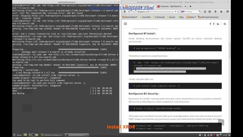Open the Firefox hamburger menu
This screenshot has width=243, height=137.
click(x=227, y=12)
